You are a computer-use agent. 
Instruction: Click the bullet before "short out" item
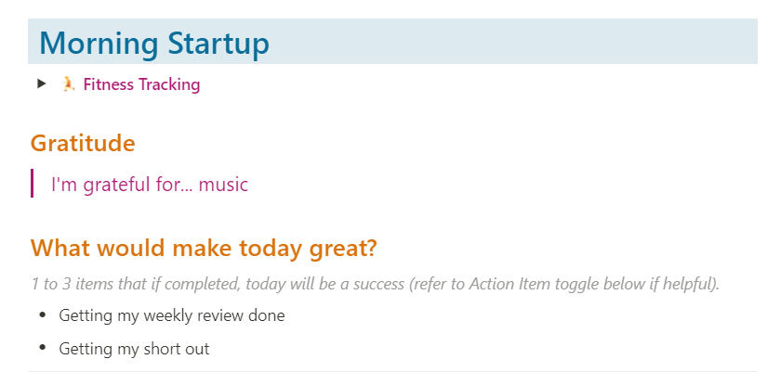tap(42, 349)
